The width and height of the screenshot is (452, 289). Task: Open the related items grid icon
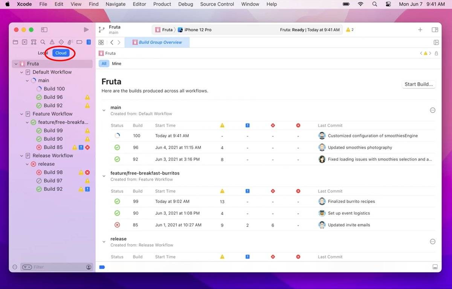tap(101, 43)
